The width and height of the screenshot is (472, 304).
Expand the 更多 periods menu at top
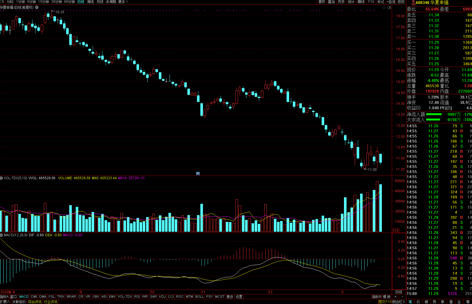tap(123, 2)
